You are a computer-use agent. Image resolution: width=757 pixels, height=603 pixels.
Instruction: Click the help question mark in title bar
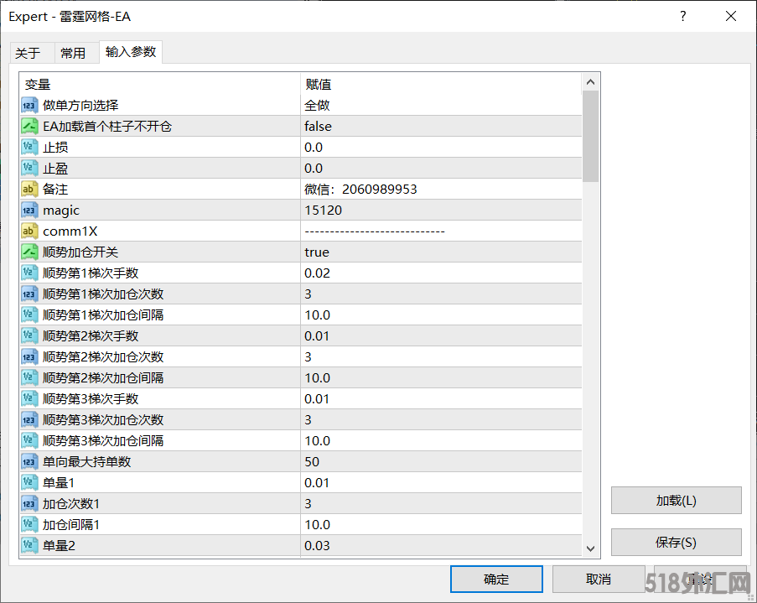point(683,16)
